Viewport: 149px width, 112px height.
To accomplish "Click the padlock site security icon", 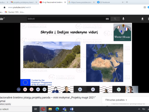I will pos(4,7).
